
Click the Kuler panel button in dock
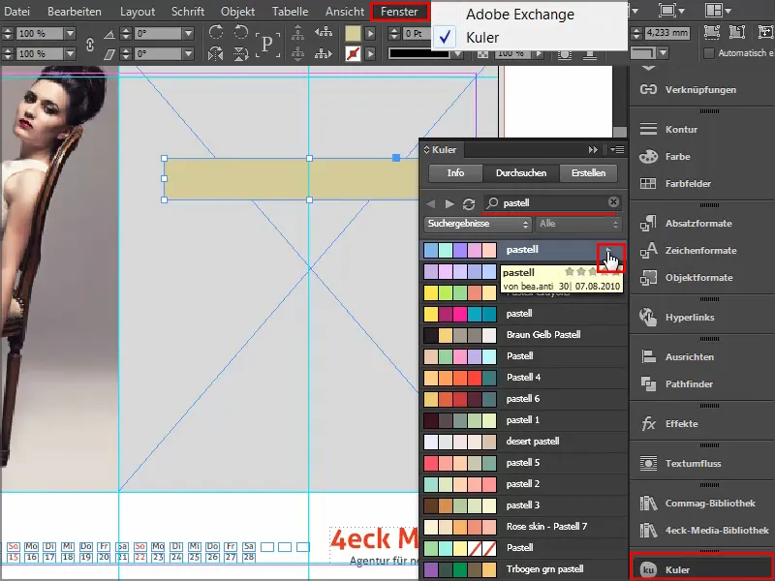pos(701,569)
